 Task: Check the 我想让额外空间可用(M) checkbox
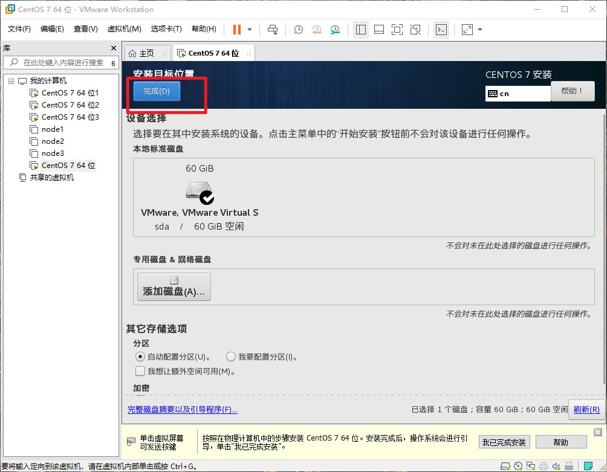[x=140, y=372]
